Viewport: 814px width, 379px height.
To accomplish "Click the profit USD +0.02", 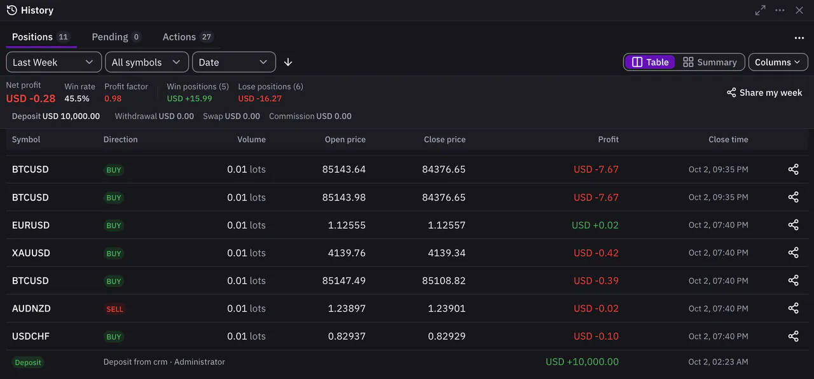I will point(595,225).
